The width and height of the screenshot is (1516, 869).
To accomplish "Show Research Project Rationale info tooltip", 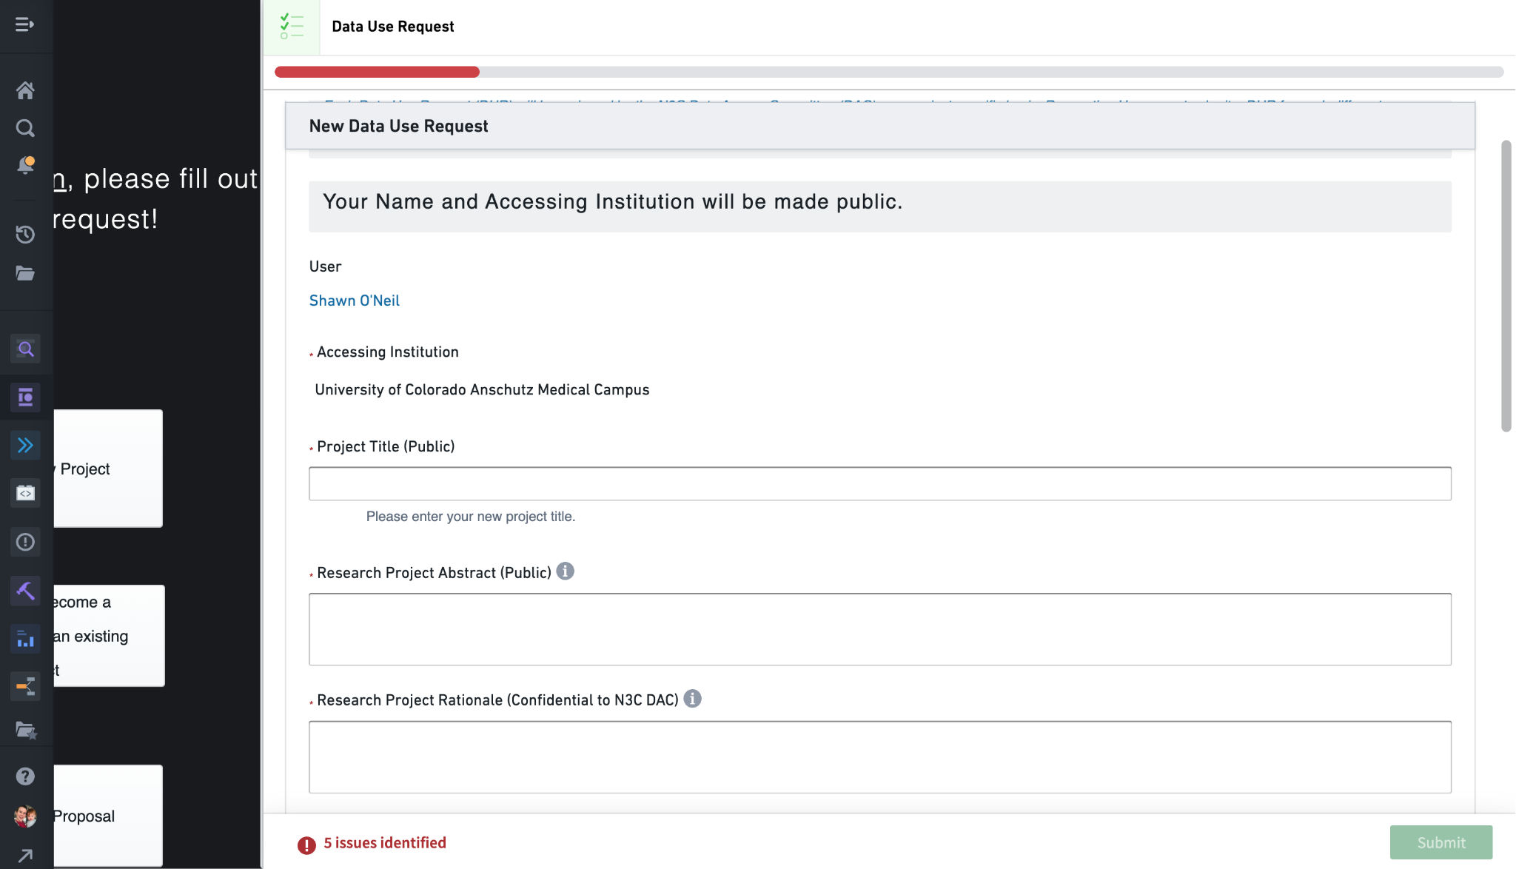I will [694, 698].
